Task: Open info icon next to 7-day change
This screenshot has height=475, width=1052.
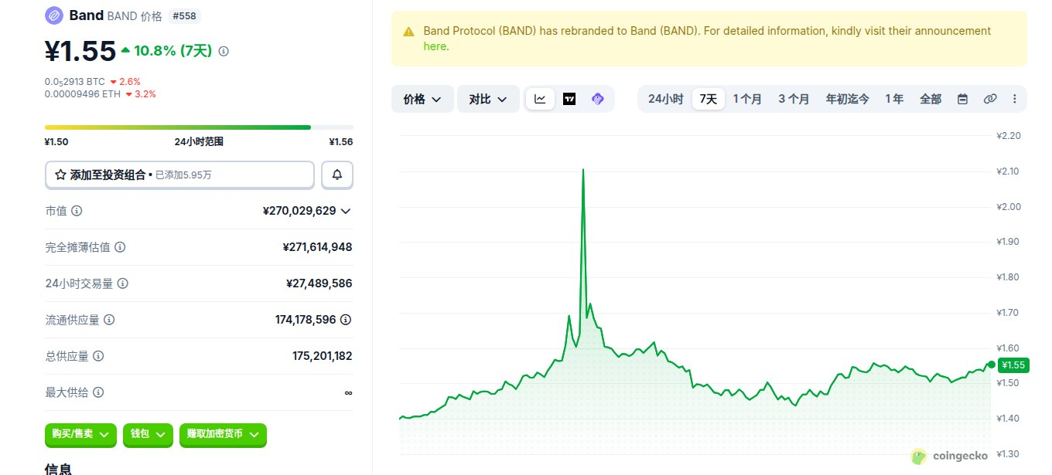Action: (224, 51)
